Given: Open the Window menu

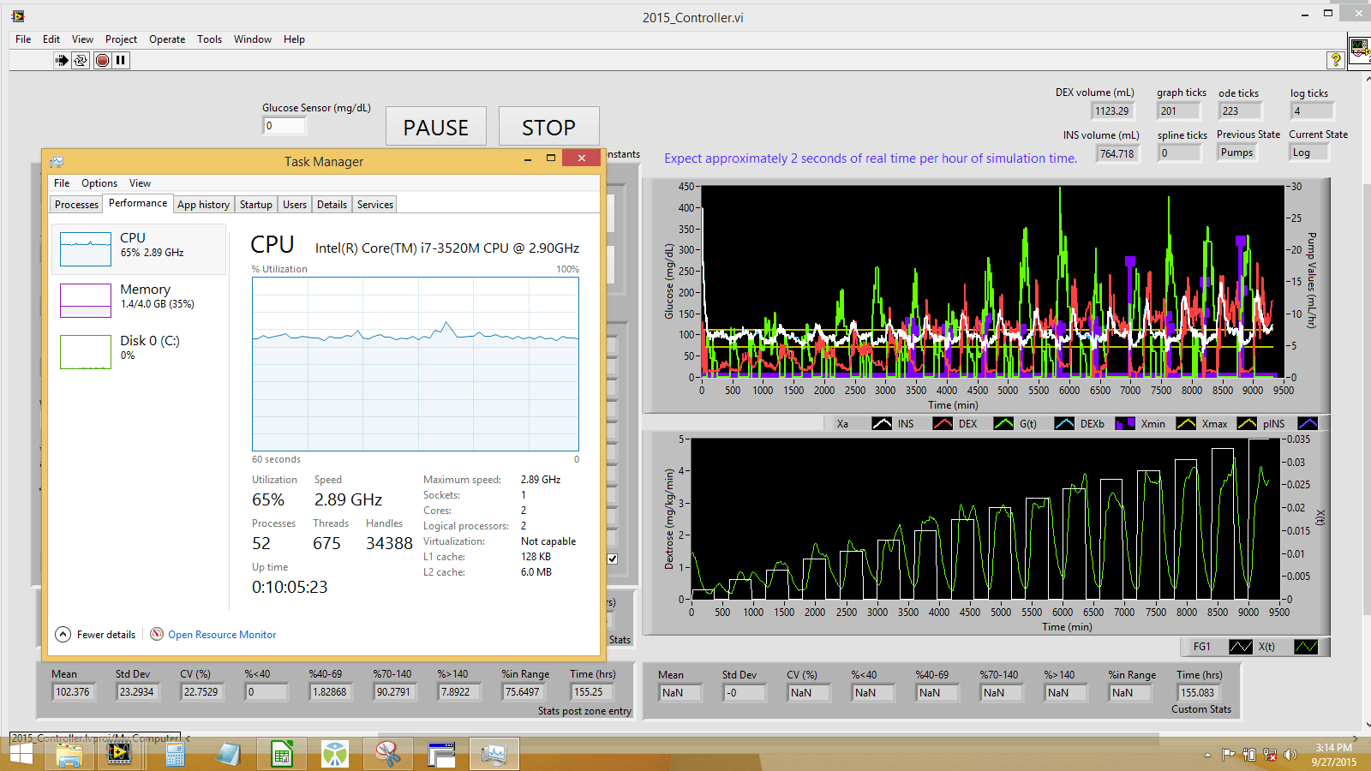Looking at the screenshot, I should (x=253, y=39).
